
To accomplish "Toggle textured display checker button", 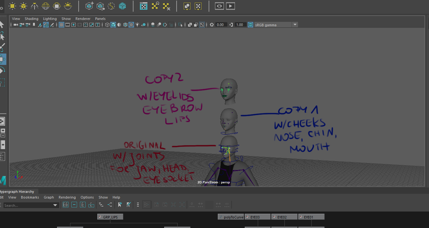I will pos(132,25).
